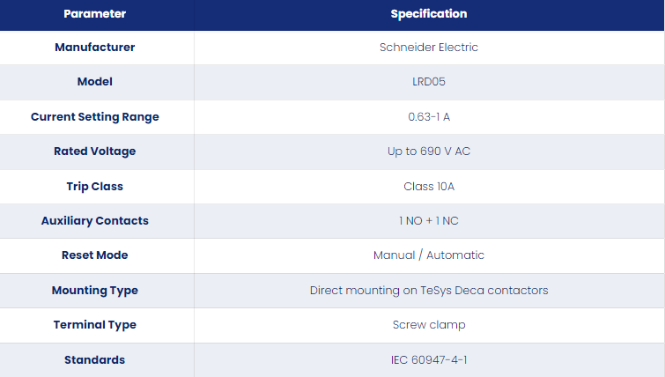Click the Screw clamp terminal value
Screen dimensions: 665x377
[429, 325]
